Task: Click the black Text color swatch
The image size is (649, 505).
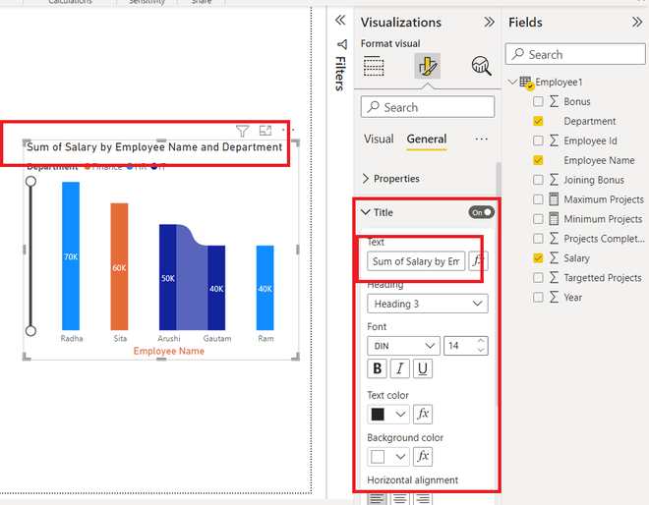Action: [x=378, y=414]
